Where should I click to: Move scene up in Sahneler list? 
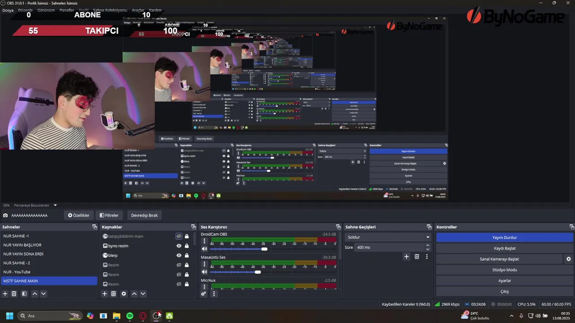(35, 294)
